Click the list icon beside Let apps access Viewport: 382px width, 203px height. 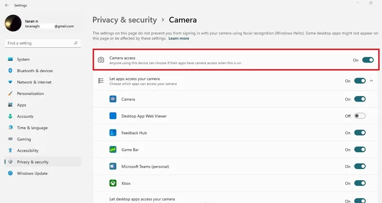coord(101,81)
